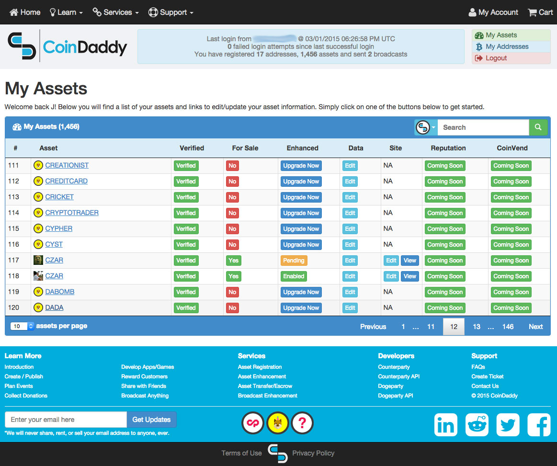Click Logout in the account panel

pos(511,58)
